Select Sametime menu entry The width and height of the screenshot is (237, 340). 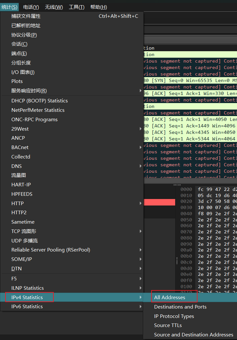72,222
